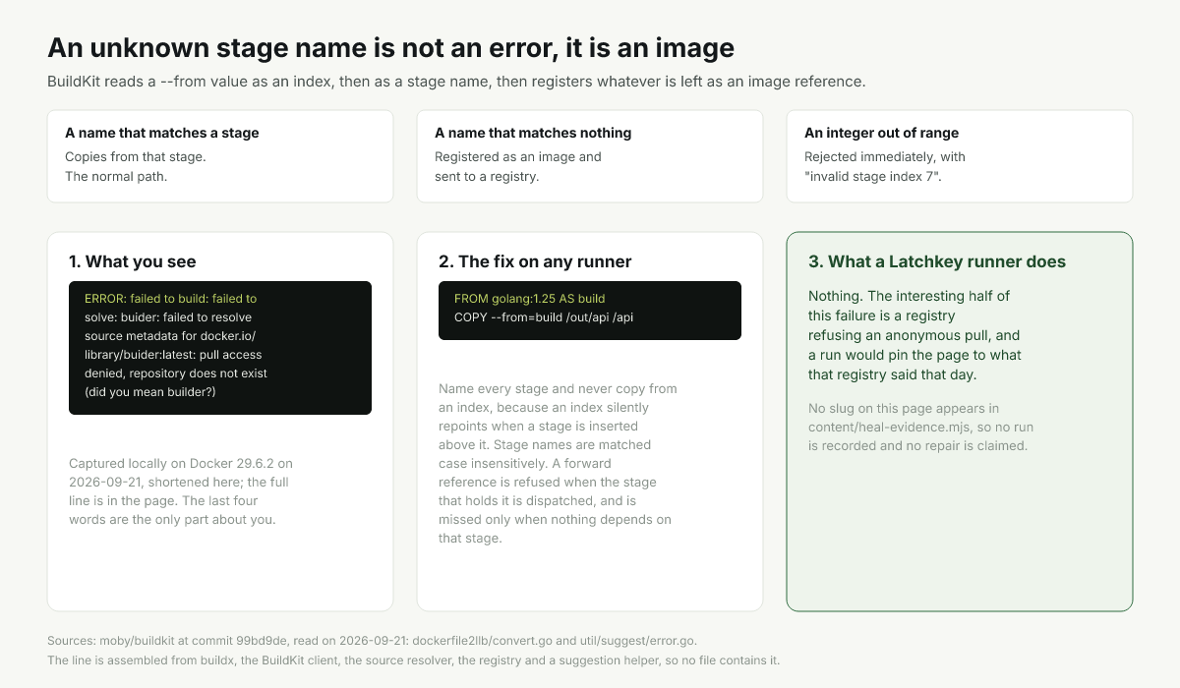Click the heading "1. What you see"

(133, 261)
